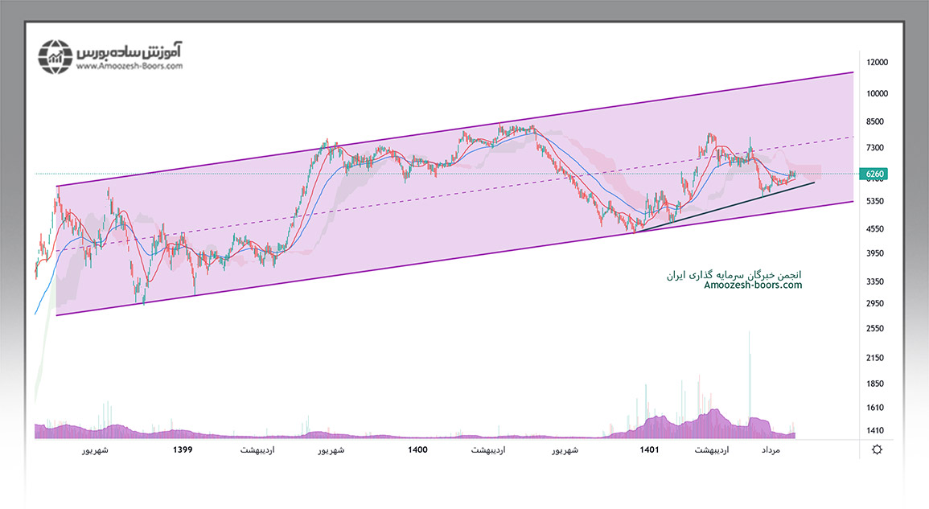
Task: Select the black short-term support trendline
Action: 724,206
